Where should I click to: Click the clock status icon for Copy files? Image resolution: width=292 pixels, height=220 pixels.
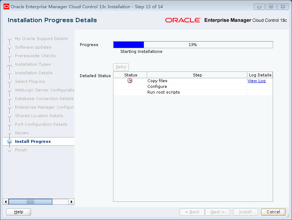(130, 81)
